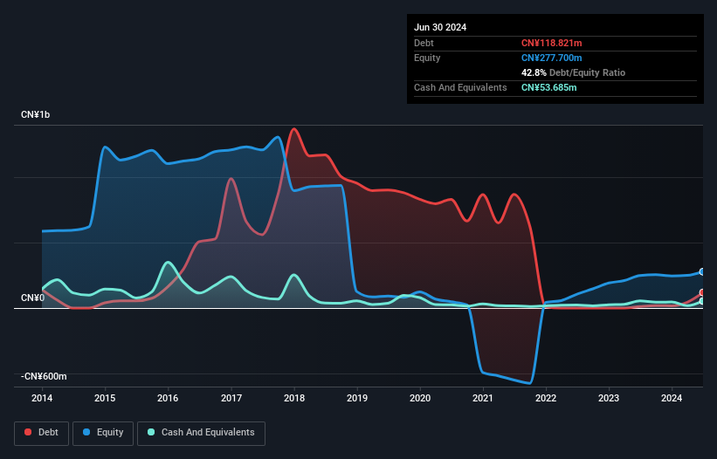Click the 2024 x-axis label
Image resolution: width=717 pixels, height=459 pixels.
tap(672, 398)
